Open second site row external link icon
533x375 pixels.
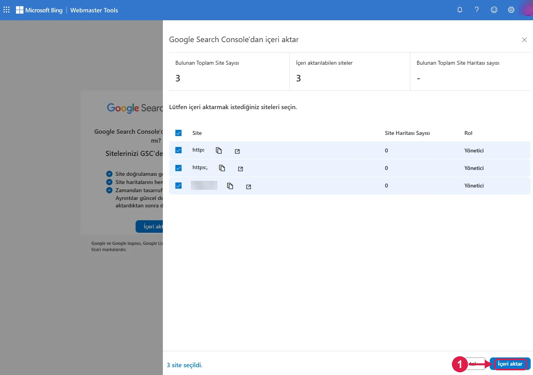point(240,169)
